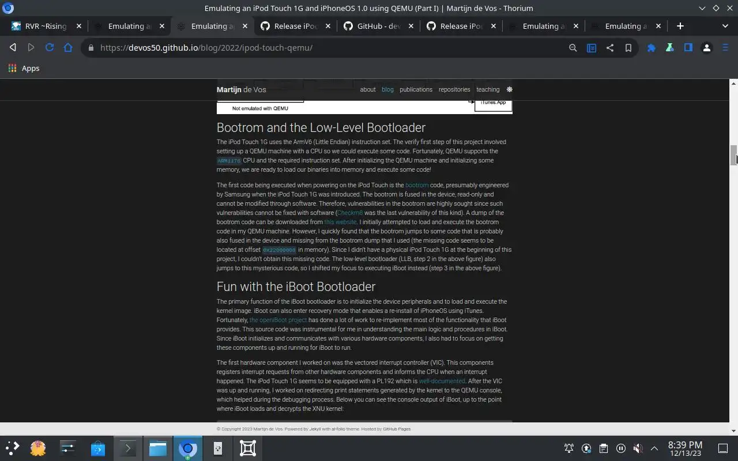738x461 pixels.
Task: Focus Thorium browser in taskbar
Action: click(188, 448)
